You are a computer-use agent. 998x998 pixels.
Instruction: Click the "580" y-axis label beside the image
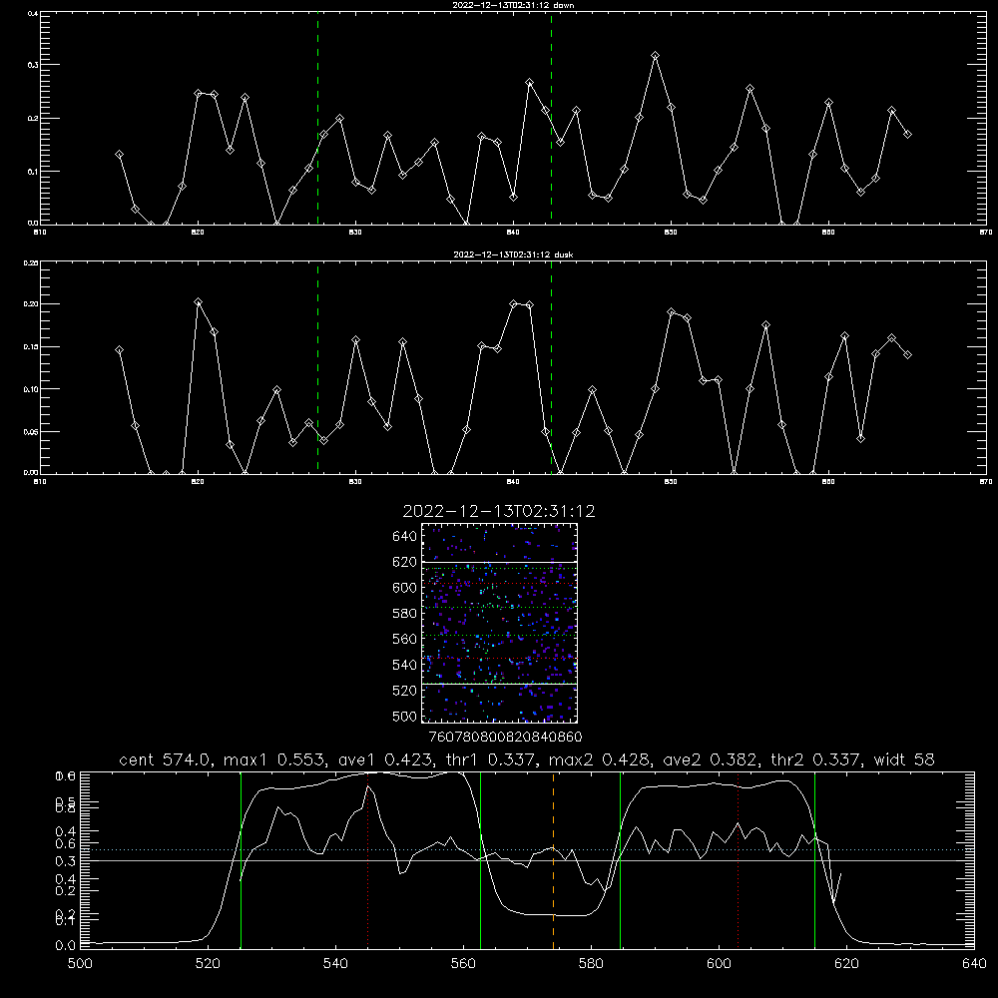coord(405,613)
